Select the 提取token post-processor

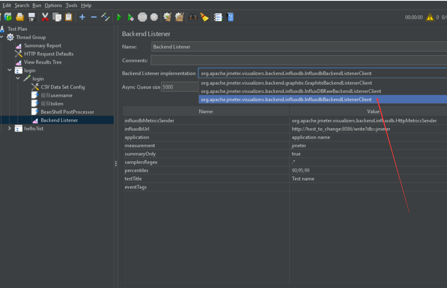[52, 104]
